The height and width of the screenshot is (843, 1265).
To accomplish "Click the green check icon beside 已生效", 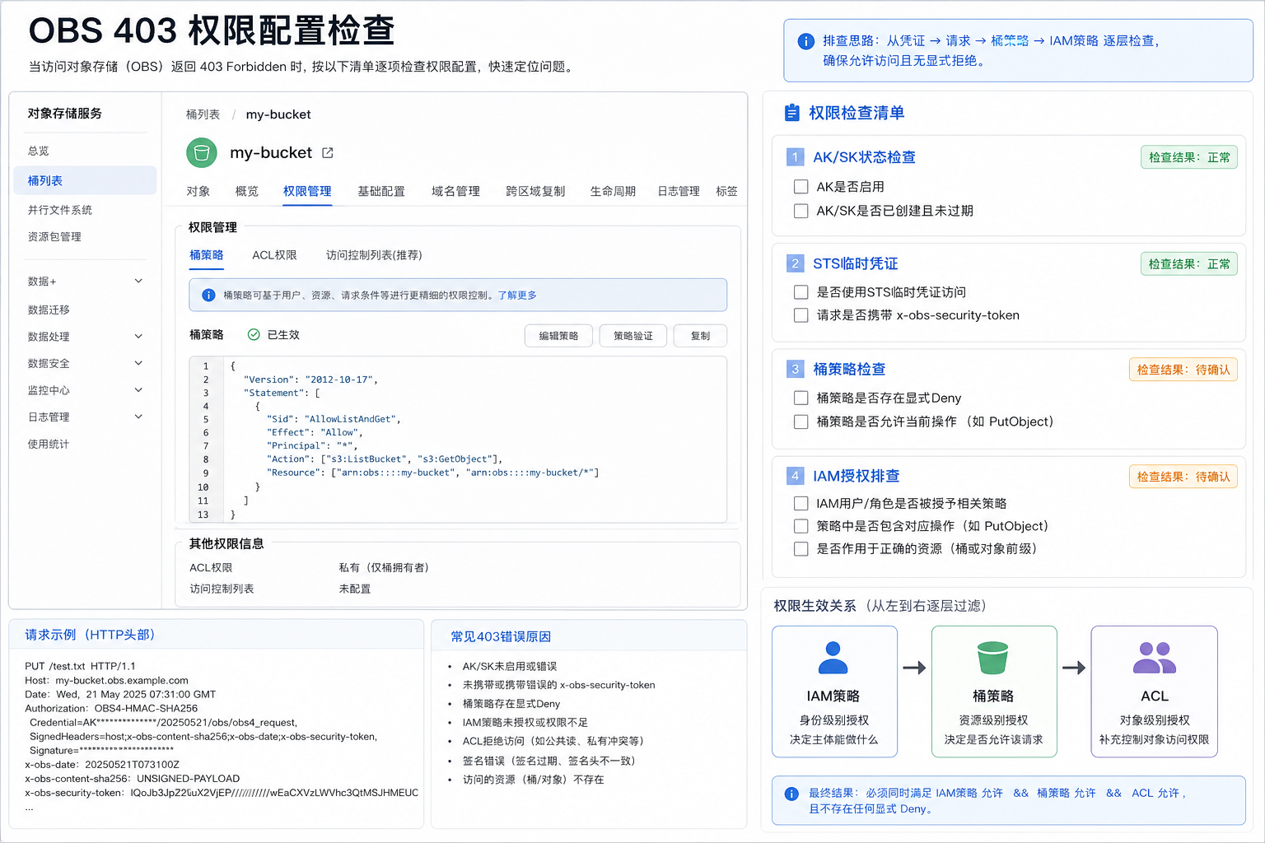I will (254, 334).
